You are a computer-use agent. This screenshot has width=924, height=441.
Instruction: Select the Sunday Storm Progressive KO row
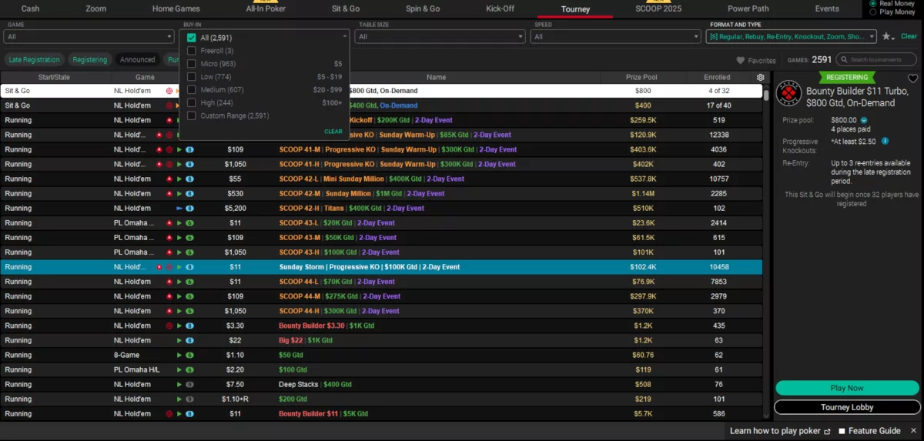(x=382, y=267)
